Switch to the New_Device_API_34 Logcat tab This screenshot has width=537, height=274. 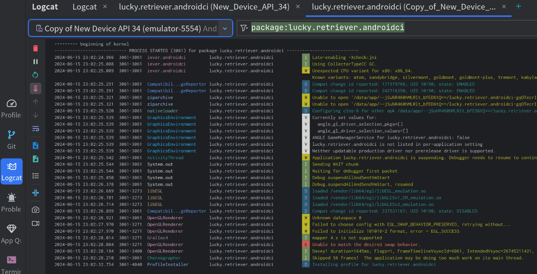point(203,7)
